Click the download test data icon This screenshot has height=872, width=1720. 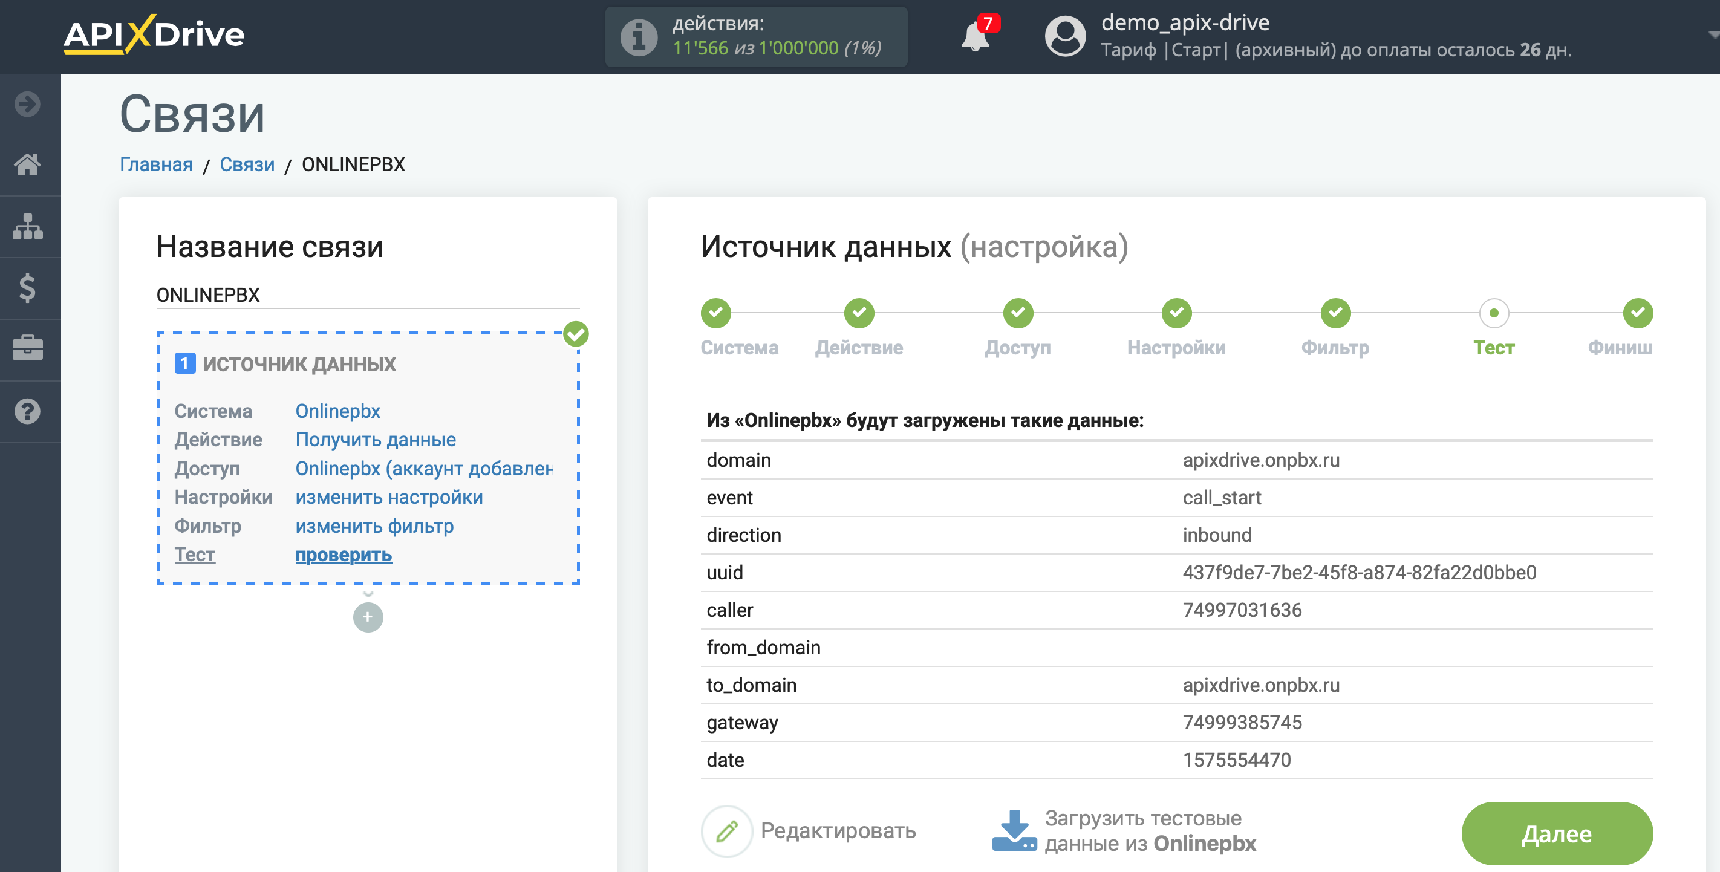pyautogui.click(x=1014, y=831)
